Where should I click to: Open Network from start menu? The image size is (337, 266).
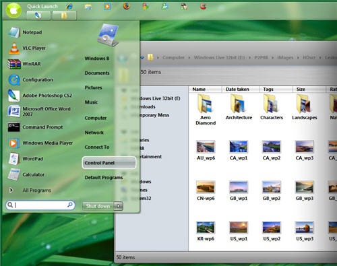[x=94, y=133]
